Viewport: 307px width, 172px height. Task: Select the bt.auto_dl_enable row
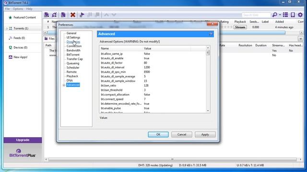tap(153, 58)
